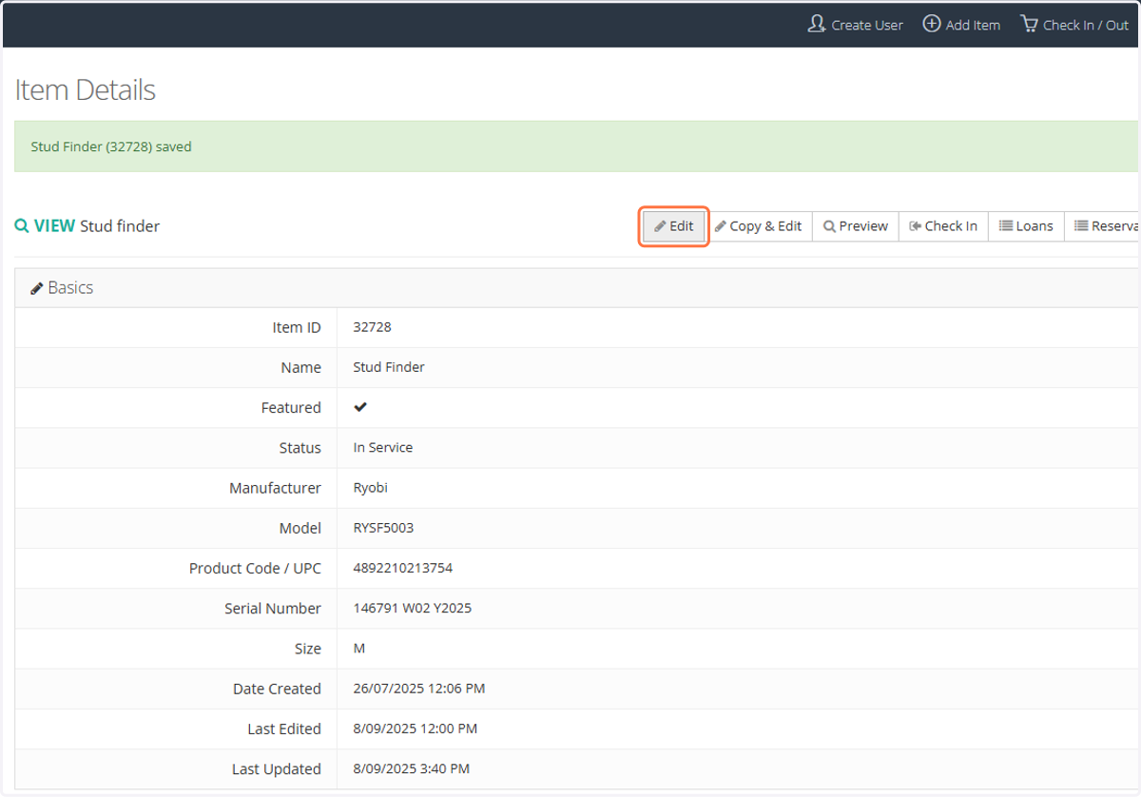Select the Name value Stud Finder
Image resolution: width=1141 pixels, height=797 pixels.
[389, 367]
